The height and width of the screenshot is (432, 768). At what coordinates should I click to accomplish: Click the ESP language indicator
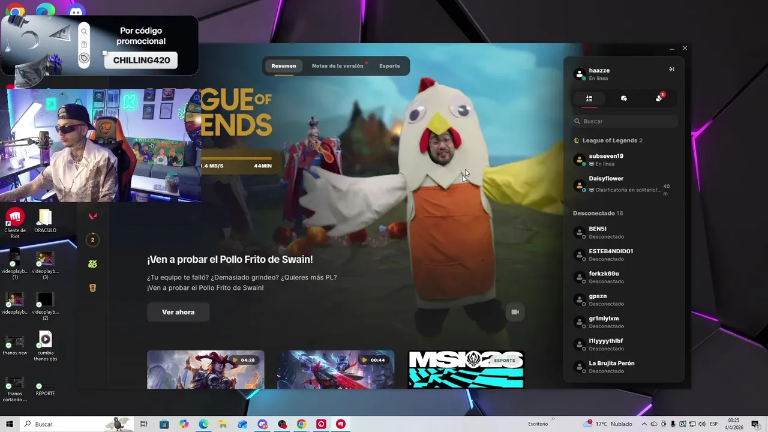[x=713, y=424]
